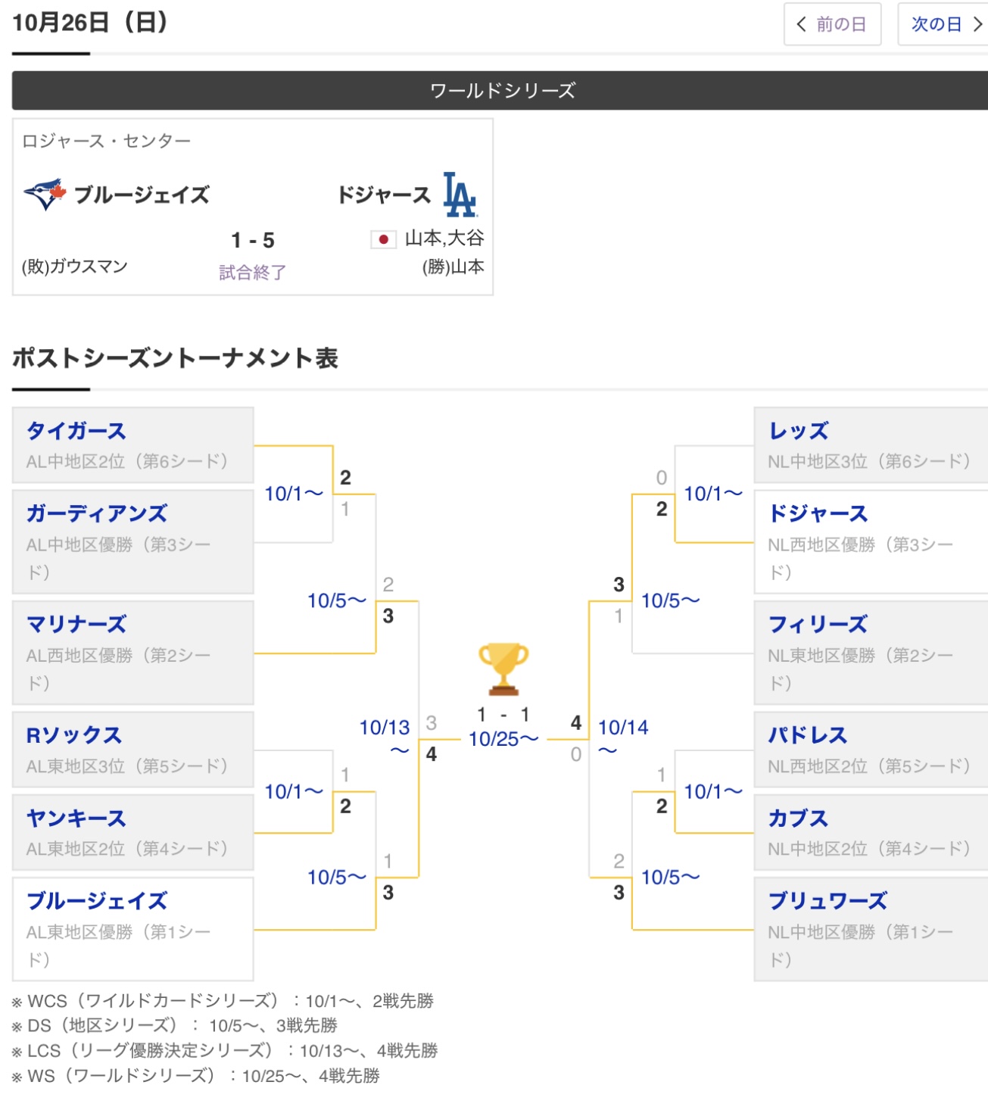Open the 試合終了 game result link

click(x=252, y=272)
